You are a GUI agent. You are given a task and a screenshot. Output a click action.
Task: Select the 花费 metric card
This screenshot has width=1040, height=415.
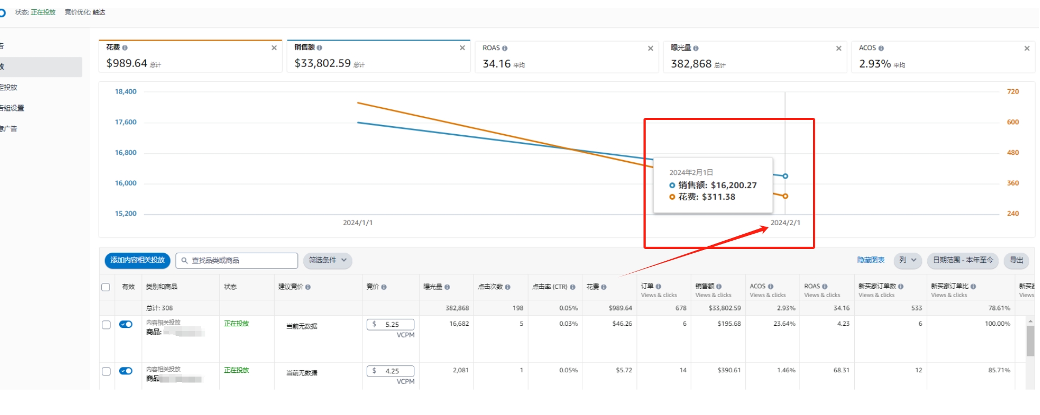click(190, 56)
